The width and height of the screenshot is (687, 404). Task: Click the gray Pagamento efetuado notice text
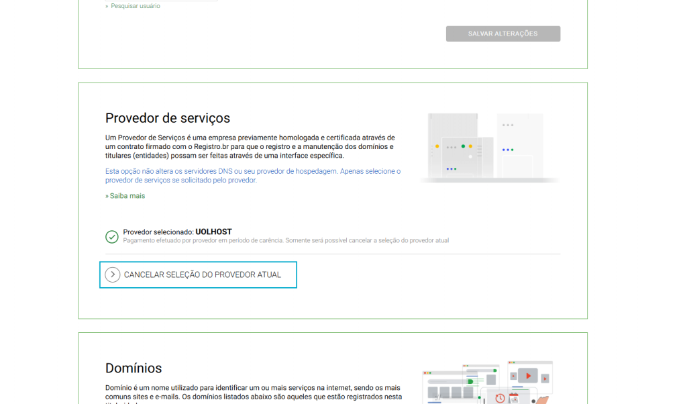286,240
